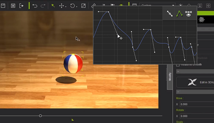The image size is (214, 123).
Task: Click the timeline playhead circle handle
Action: (40, 116)
